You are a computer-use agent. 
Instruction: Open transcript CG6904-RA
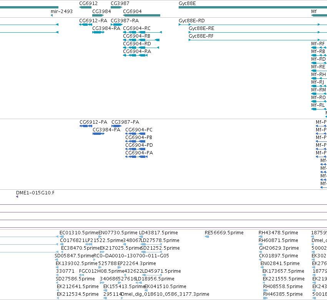(137, 51)
